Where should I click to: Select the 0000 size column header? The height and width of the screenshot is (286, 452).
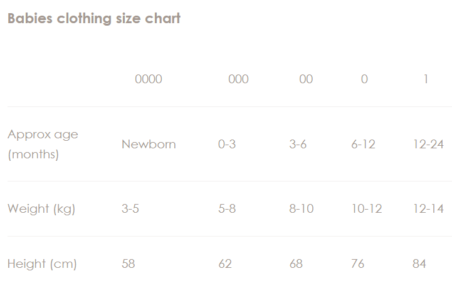pos(149,79)
